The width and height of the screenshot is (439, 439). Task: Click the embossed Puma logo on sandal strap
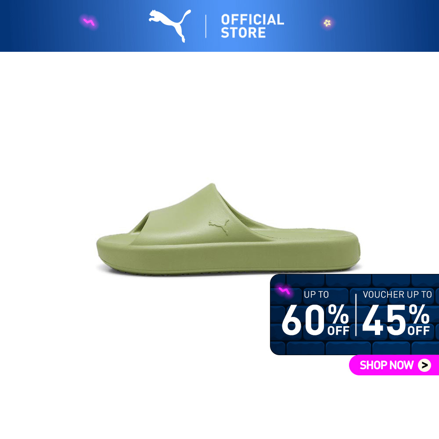(x=219, y=227)
